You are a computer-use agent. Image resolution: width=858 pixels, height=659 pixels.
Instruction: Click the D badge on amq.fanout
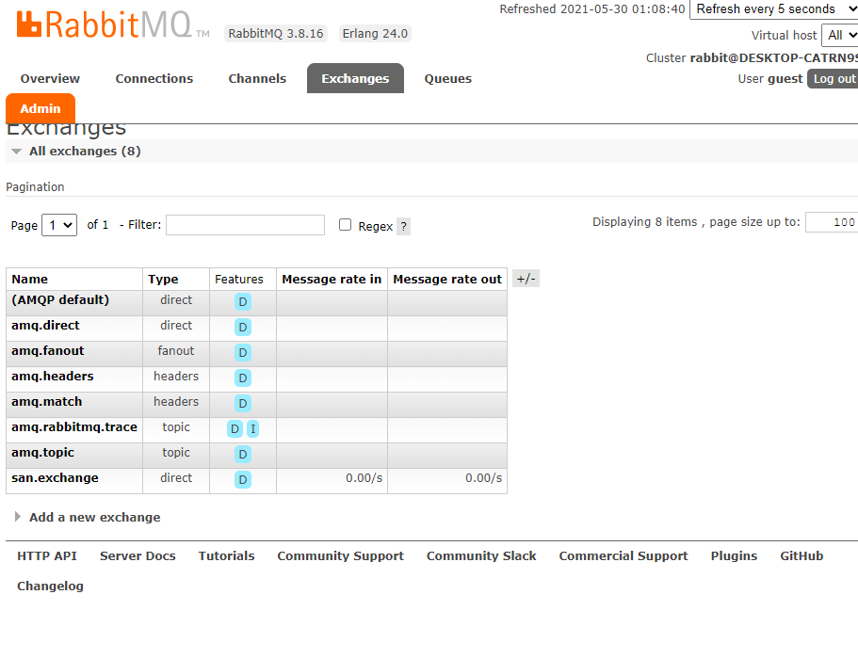pyautogui.click(x=242, y=352)
